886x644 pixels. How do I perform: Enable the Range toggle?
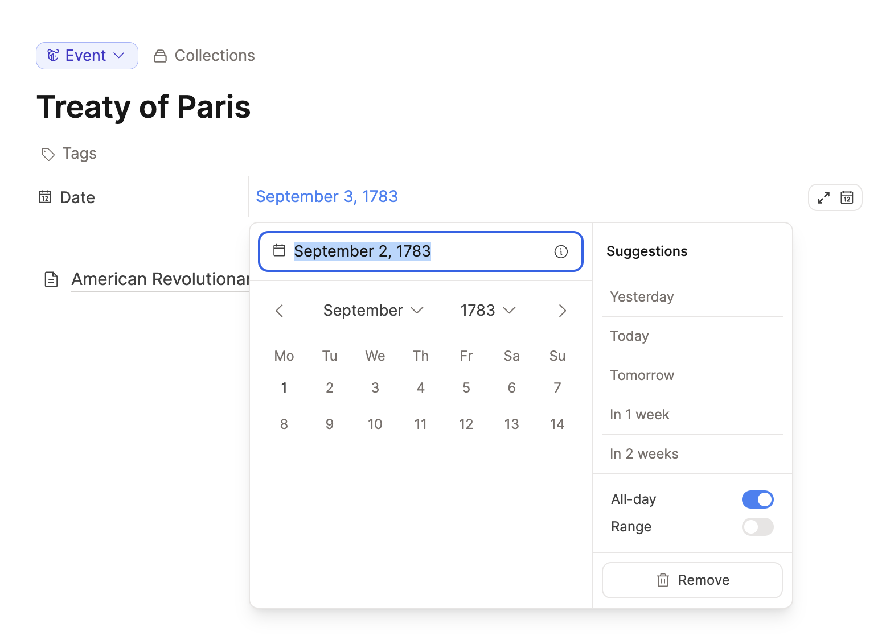[757, 527]
